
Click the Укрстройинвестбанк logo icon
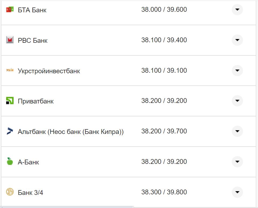[10, 70]
